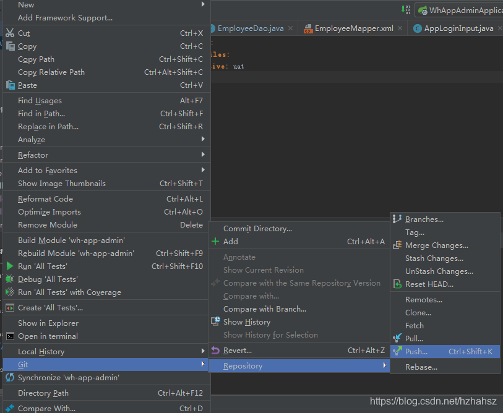The image size is (503, 413).
Task: Click the green Run 'All Tests' play icon
Action: tap(10, 266)
